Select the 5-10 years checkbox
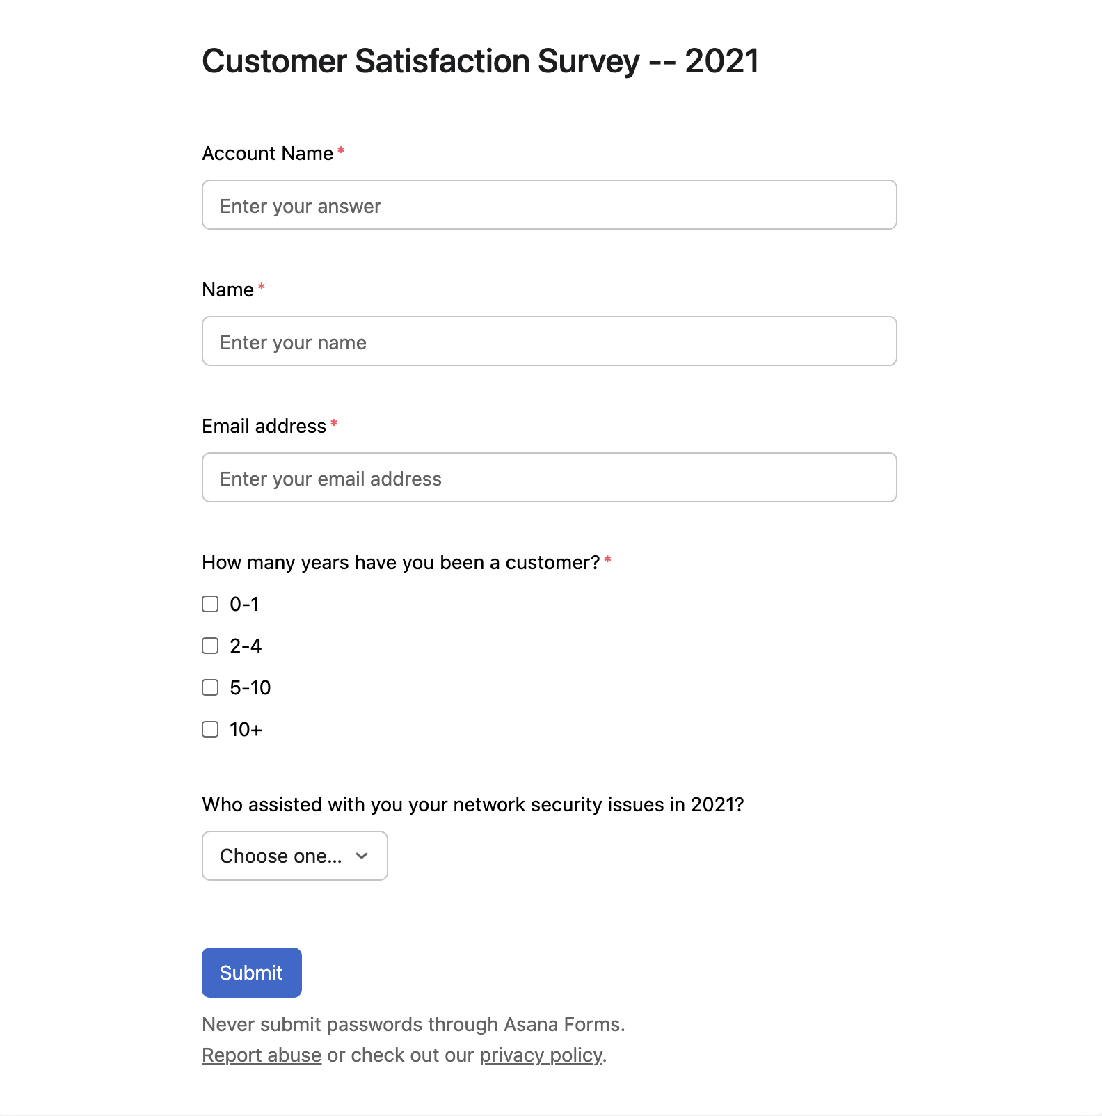This screenshot has height=1116, width=1102. pyautogui.click(x=210, y=687)
